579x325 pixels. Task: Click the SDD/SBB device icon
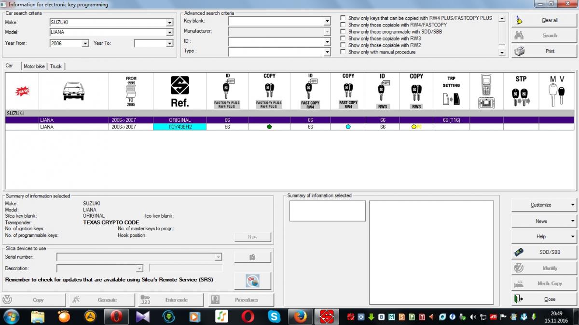(x=519, y=252)
